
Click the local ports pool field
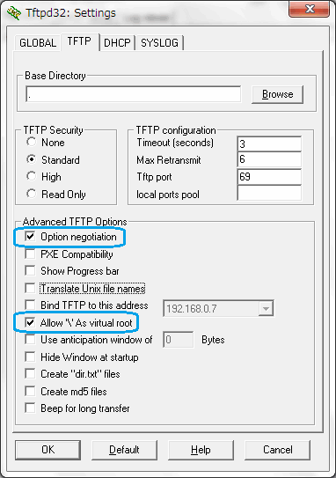[x=269, y=194]
